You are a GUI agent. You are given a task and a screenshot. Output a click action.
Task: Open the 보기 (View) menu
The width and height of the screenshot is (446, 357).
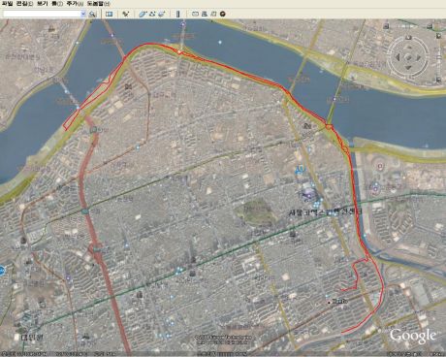(42, 4)
